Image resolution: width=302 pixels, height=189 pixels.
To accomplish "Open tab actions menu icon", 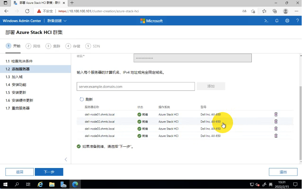I will tap(5, 3).
